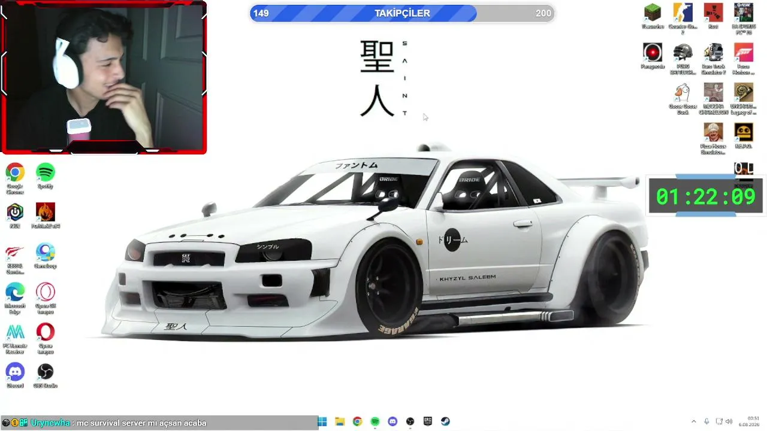Screen dimensions: 767x431
Task: Launch the FurMark desktop shortcut
Action: click(x=46, y=215)
